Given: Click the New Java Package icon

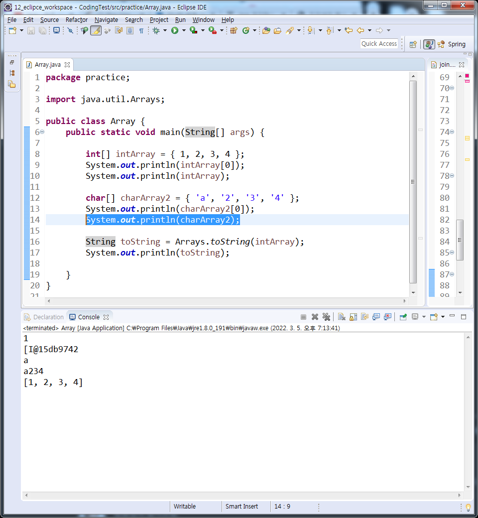Looking at the screenshot, I should point(234,31).
